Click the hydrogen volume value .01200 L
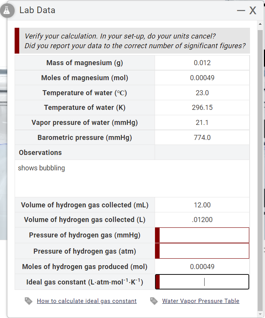Viewport: 265px width, 318px height. pyautogui.click(x=202, y=220)
